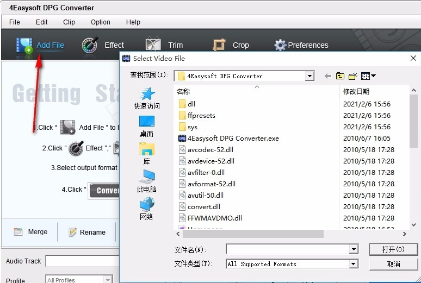421x283 pixels.
Task: Click the 2010/6/7 16:05 date cell
Action: 367,139
